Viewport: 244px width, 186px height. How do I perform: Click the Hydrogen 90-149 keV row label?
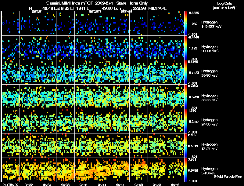click(x=210, y=49)
